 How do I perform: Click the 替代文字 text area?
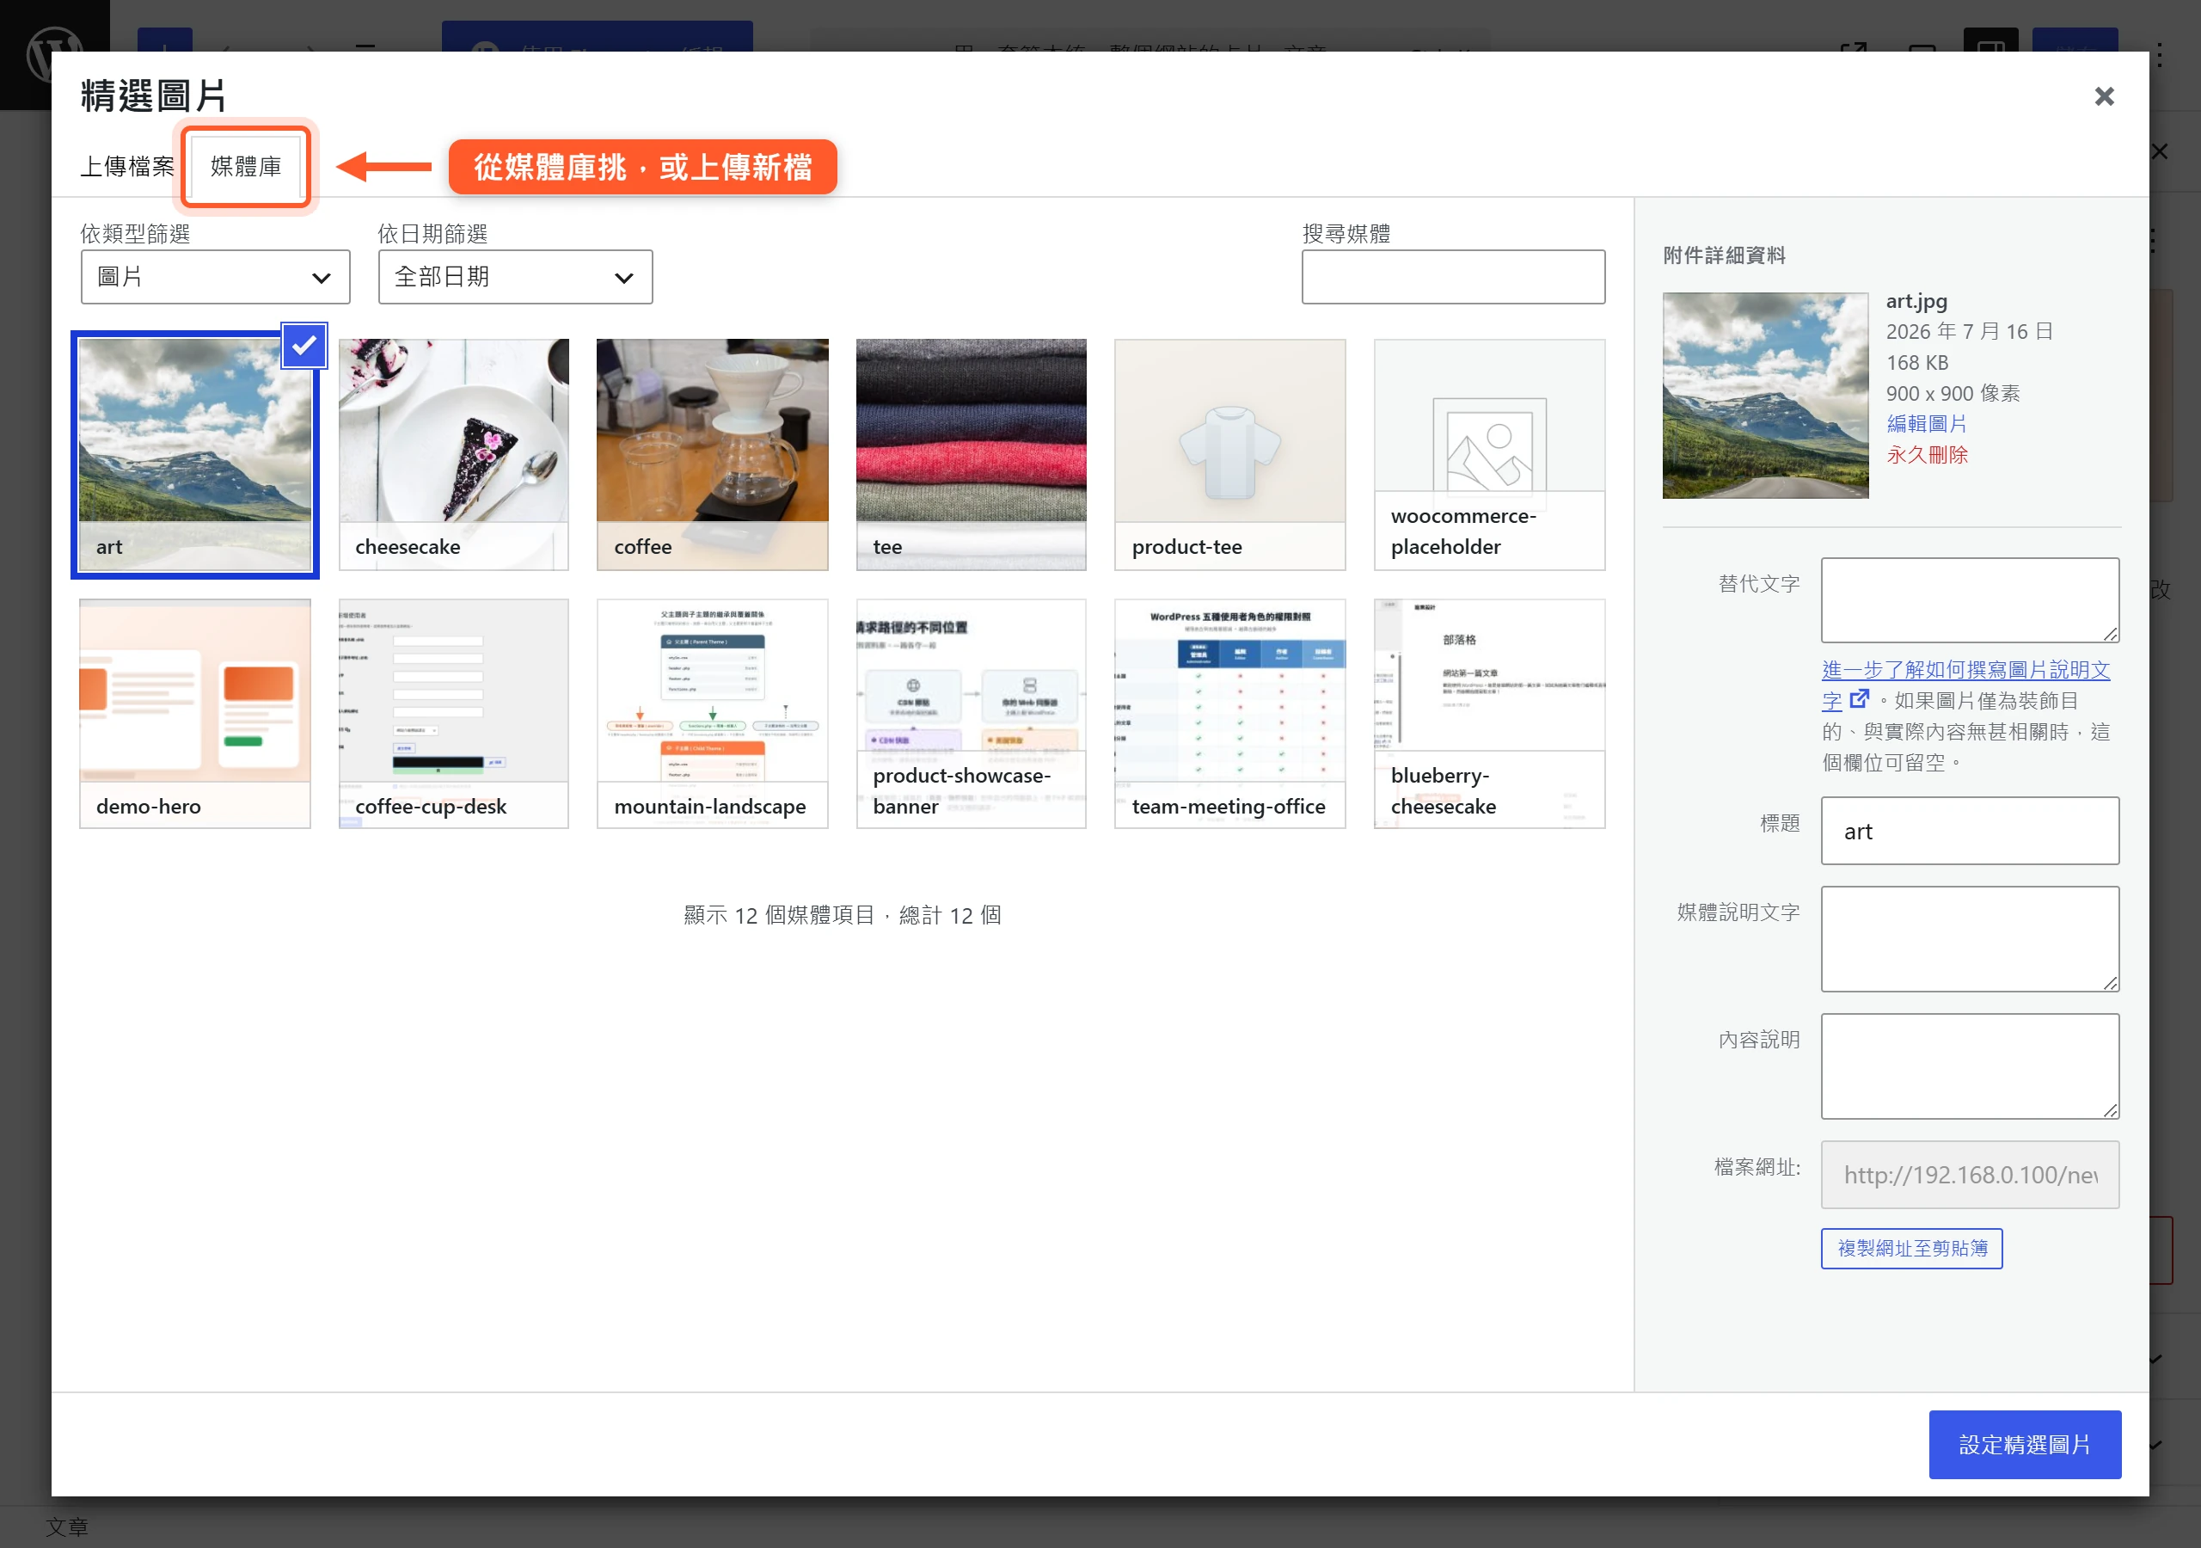[1969, 600]
